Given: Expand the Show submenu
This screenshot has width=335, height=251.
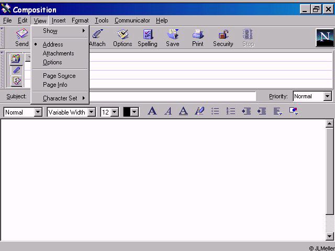Looking at the screenshot, I should click(60, 31).
